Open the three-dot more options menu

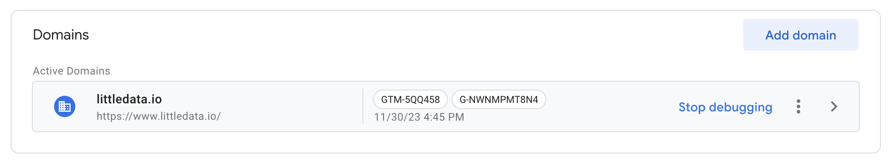coord(798,106)
